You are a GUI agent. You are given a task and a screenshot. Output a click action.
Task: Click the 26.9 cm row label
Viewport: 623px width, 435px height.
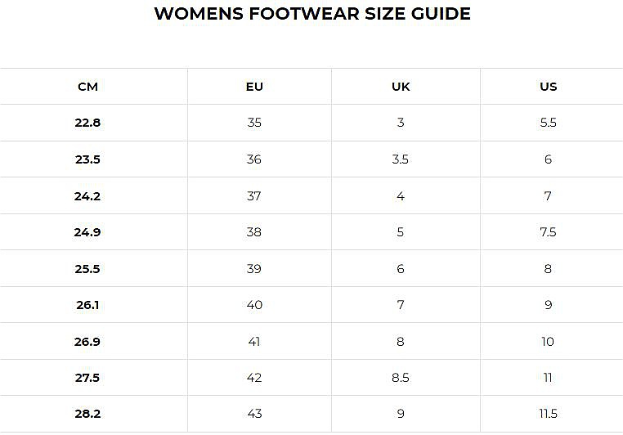click(x=87, y=342)
